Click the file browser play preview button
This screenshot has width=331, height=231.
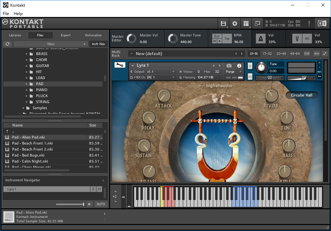89,204
